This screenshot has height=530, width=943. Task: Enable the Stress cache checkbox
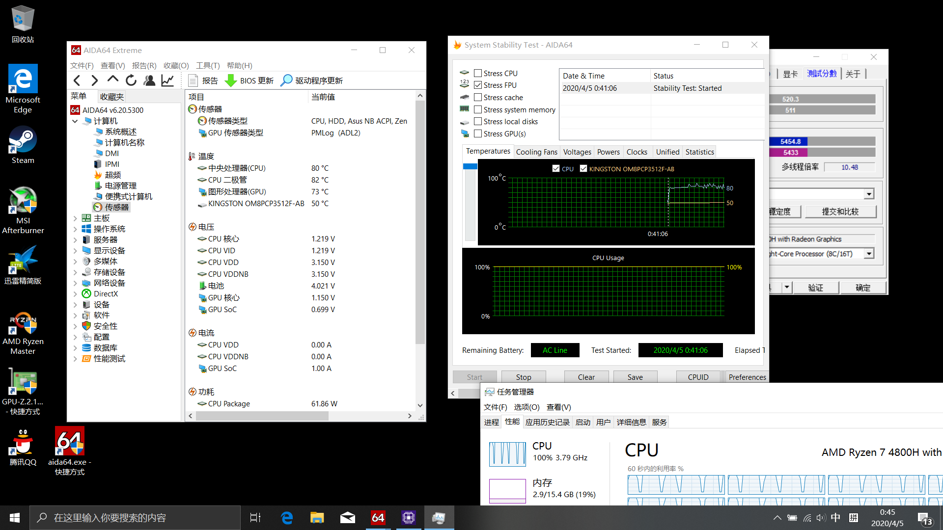[478, 97]
